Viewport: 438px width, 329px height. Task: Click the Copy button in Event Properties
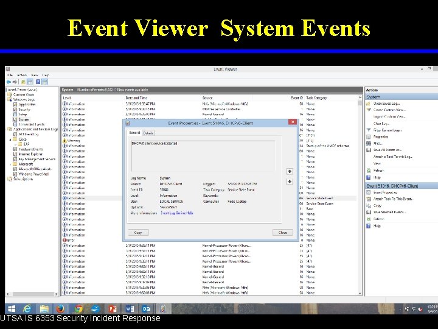point(138,233)
